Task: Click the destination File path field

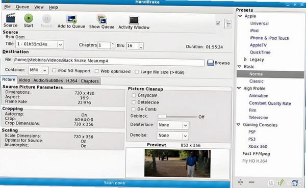Action: 109,61
